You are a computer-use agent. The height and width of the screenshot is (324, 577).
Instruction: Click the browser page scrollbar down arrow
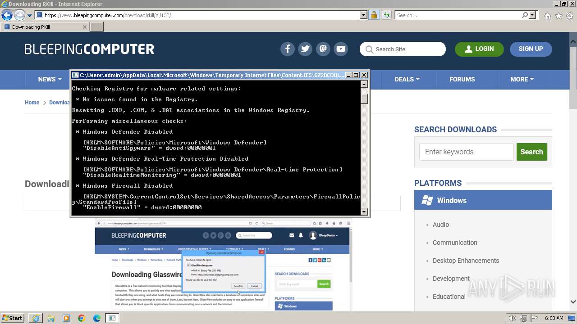(x=573, y=302)
